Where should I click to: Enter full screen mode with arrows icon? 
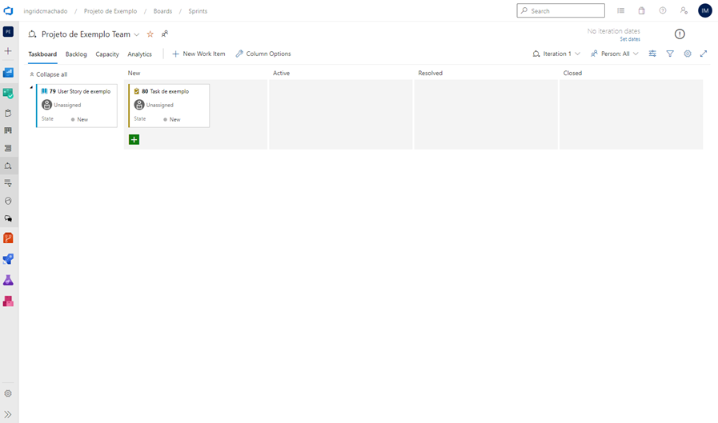pyautogui.click(x=704, y=54)
